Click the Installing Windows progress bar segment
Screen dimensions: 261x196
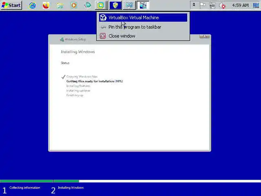tap(157, 181)
